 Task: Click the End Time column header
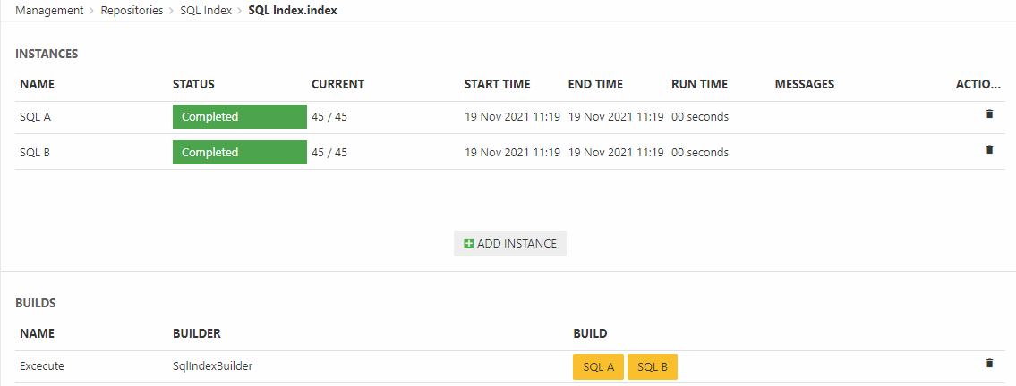pos(595,84)
